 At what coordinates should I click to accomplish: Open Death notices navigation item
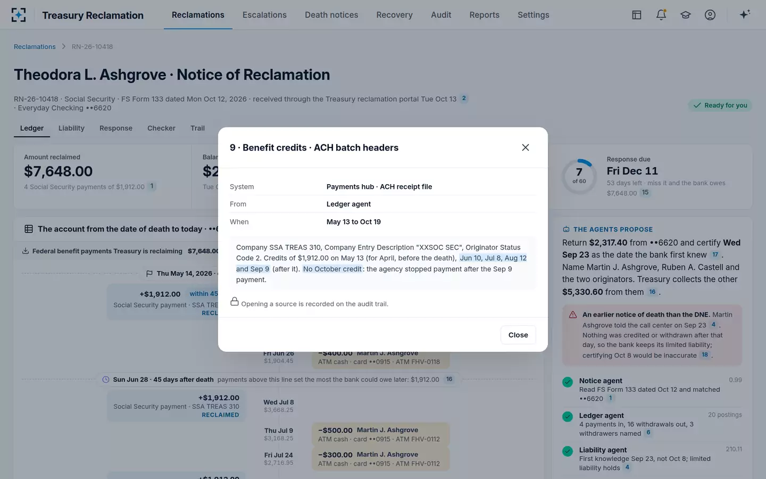tap(331, 15)
